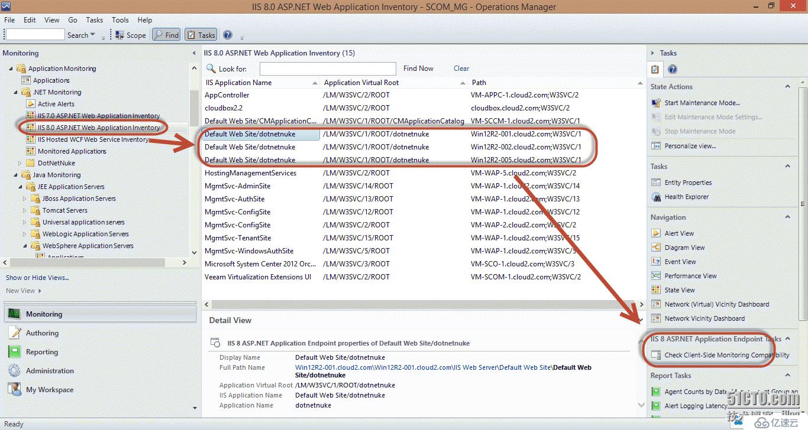The width and height of the screenshot is (808, 430).
Task: Click the Clear link
Action: click(461, 69)
